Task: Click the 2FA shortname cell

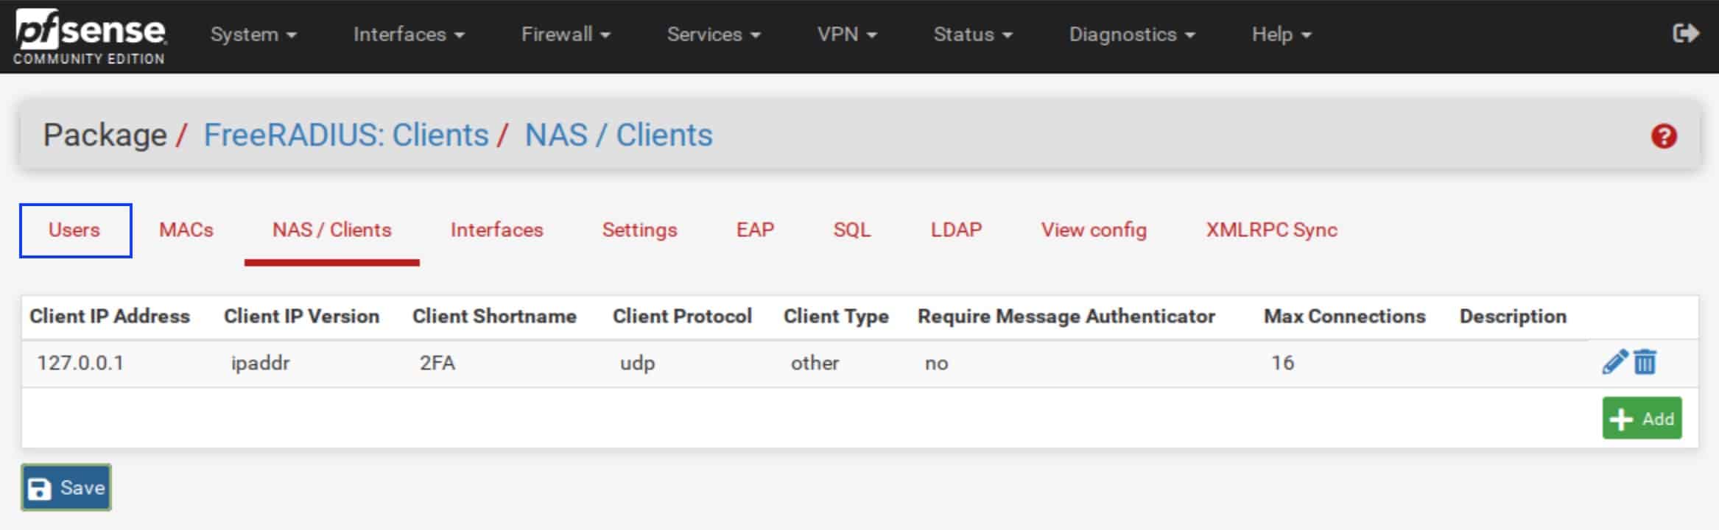Action: point(437,363)
